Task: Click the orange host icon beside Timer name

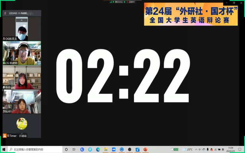Action: (x=5, y=136)
